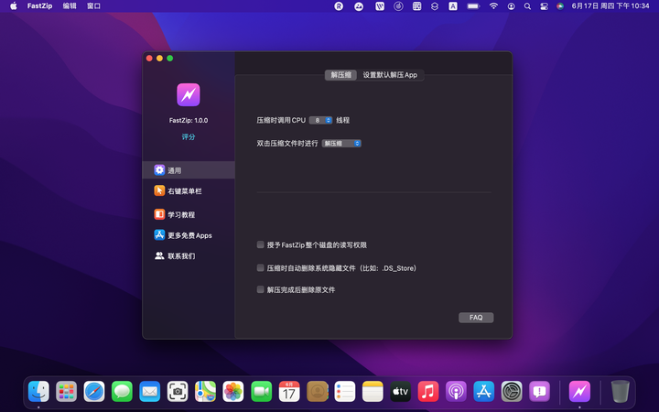Open Mail in the dock
The image size is (659, 412).
pos(149,392)
